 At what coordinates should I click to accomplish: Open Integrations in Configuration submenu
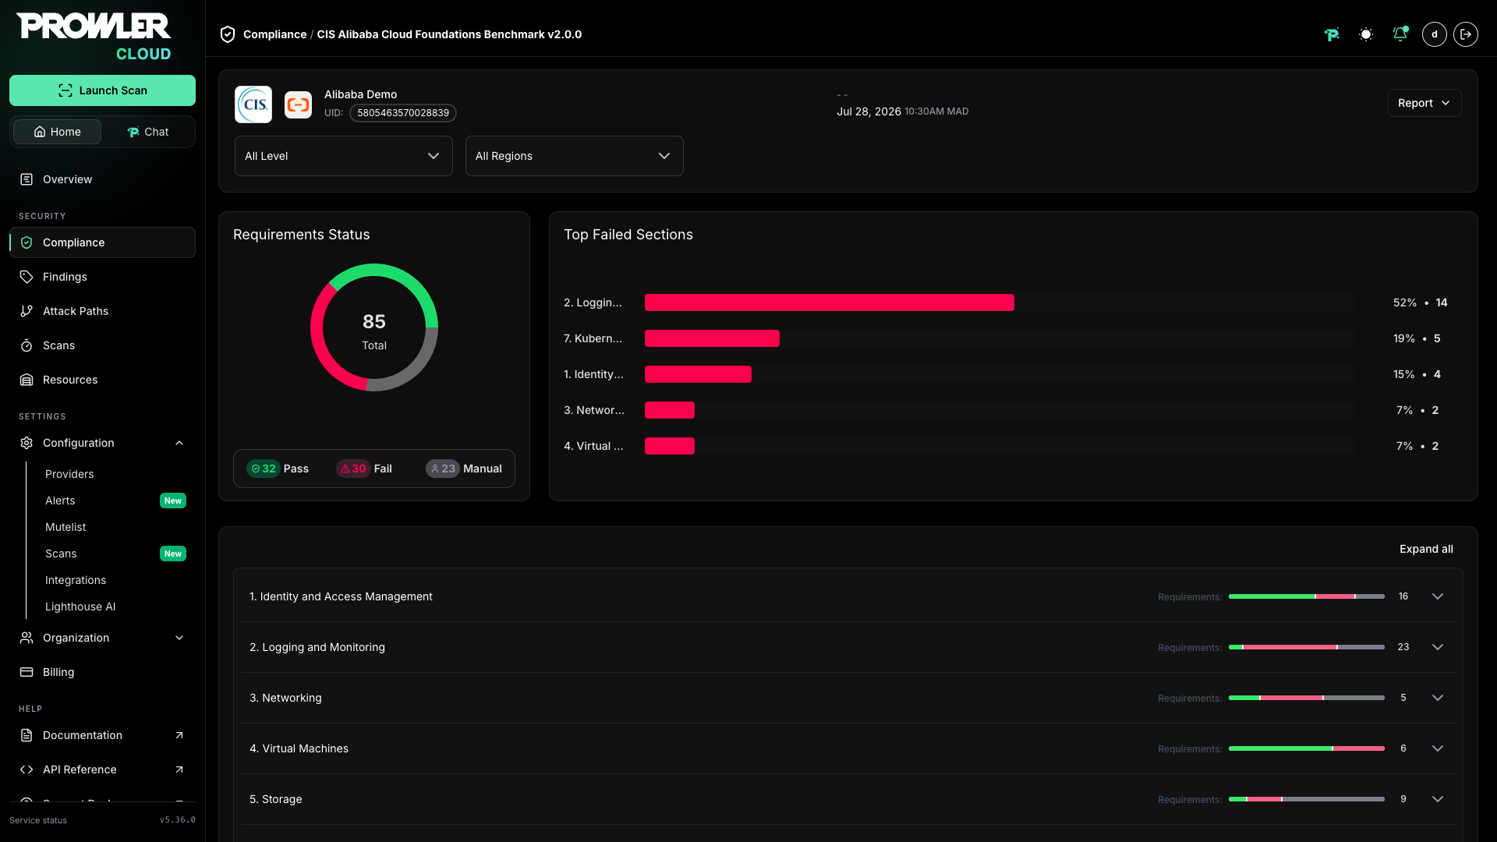(76, 580)
